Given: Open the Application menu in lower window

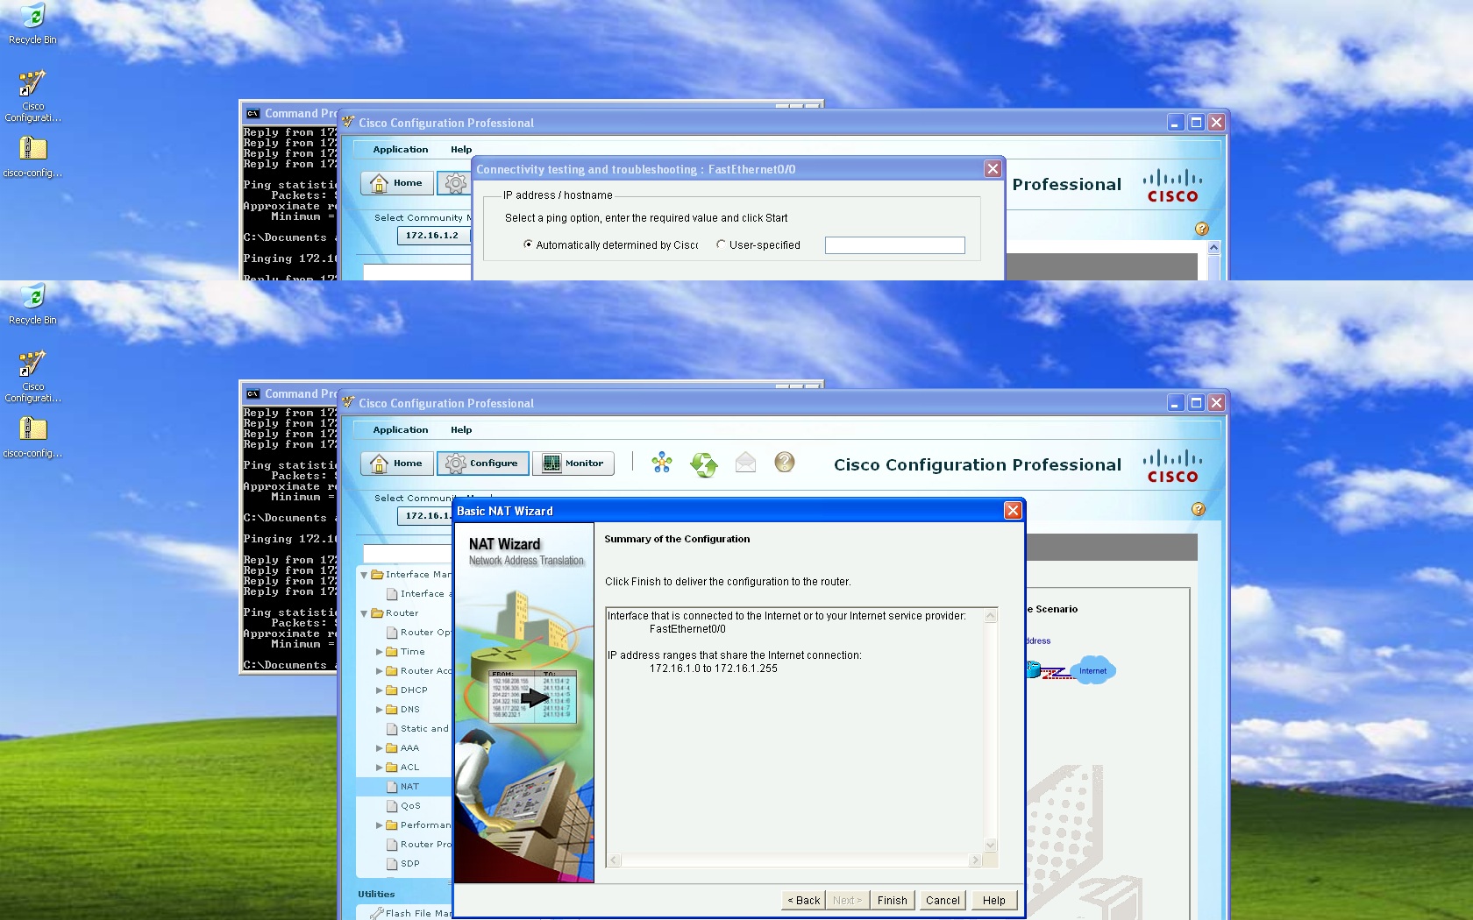Looking at the screenshot, I should pos(401,430).
